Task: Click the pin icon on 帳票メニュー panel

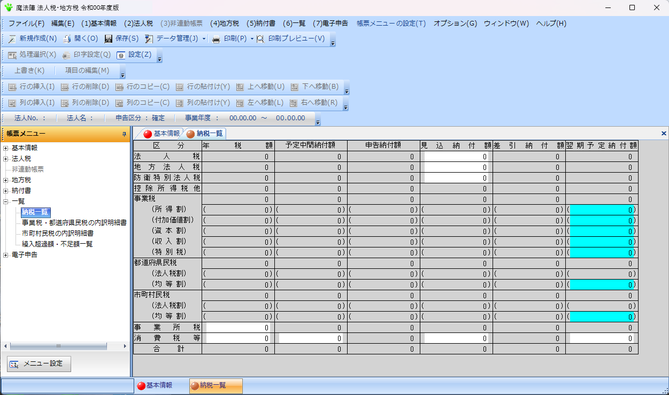Action: click(124, 134)
